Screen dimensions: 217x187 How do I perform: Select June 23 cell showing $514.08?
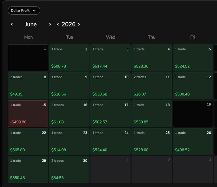pyautogui.click(x=69, y=142)
